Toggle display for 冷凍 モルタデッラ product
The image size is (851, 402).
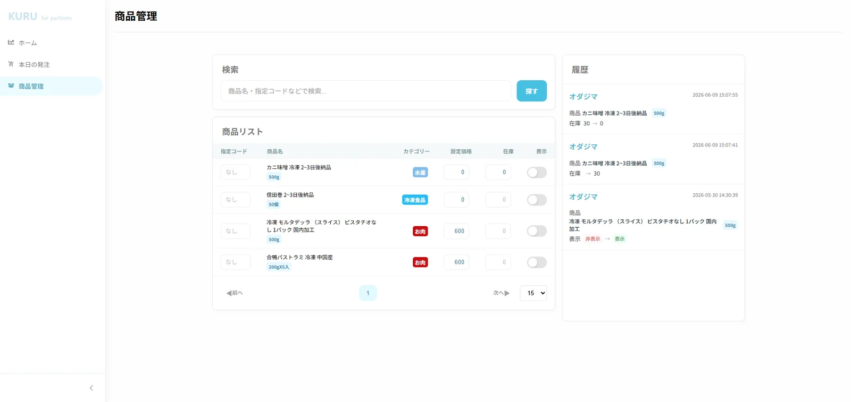coord(537,231)
